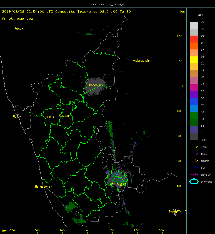The width and height of the screenshot is (215, 234).
Task: Click the 200 km mark on horizontal axis
Action: [136, 230]
